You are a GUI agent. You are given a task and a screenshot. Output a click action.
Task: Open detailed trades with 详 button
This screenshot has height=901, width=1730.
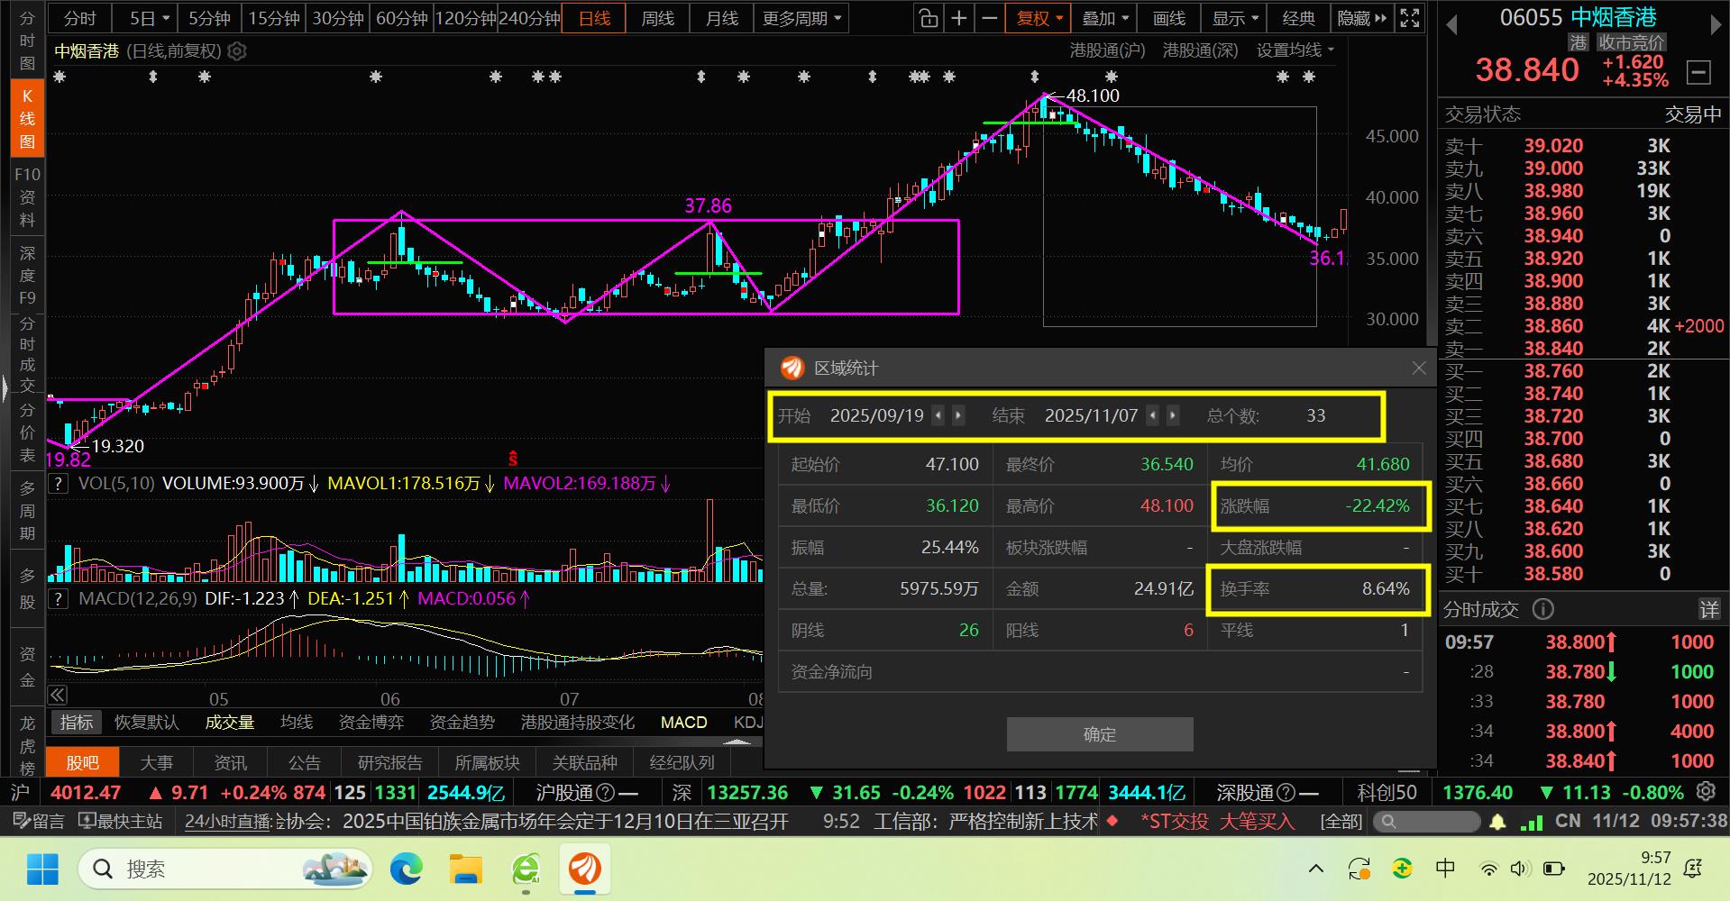[1709, 610]
